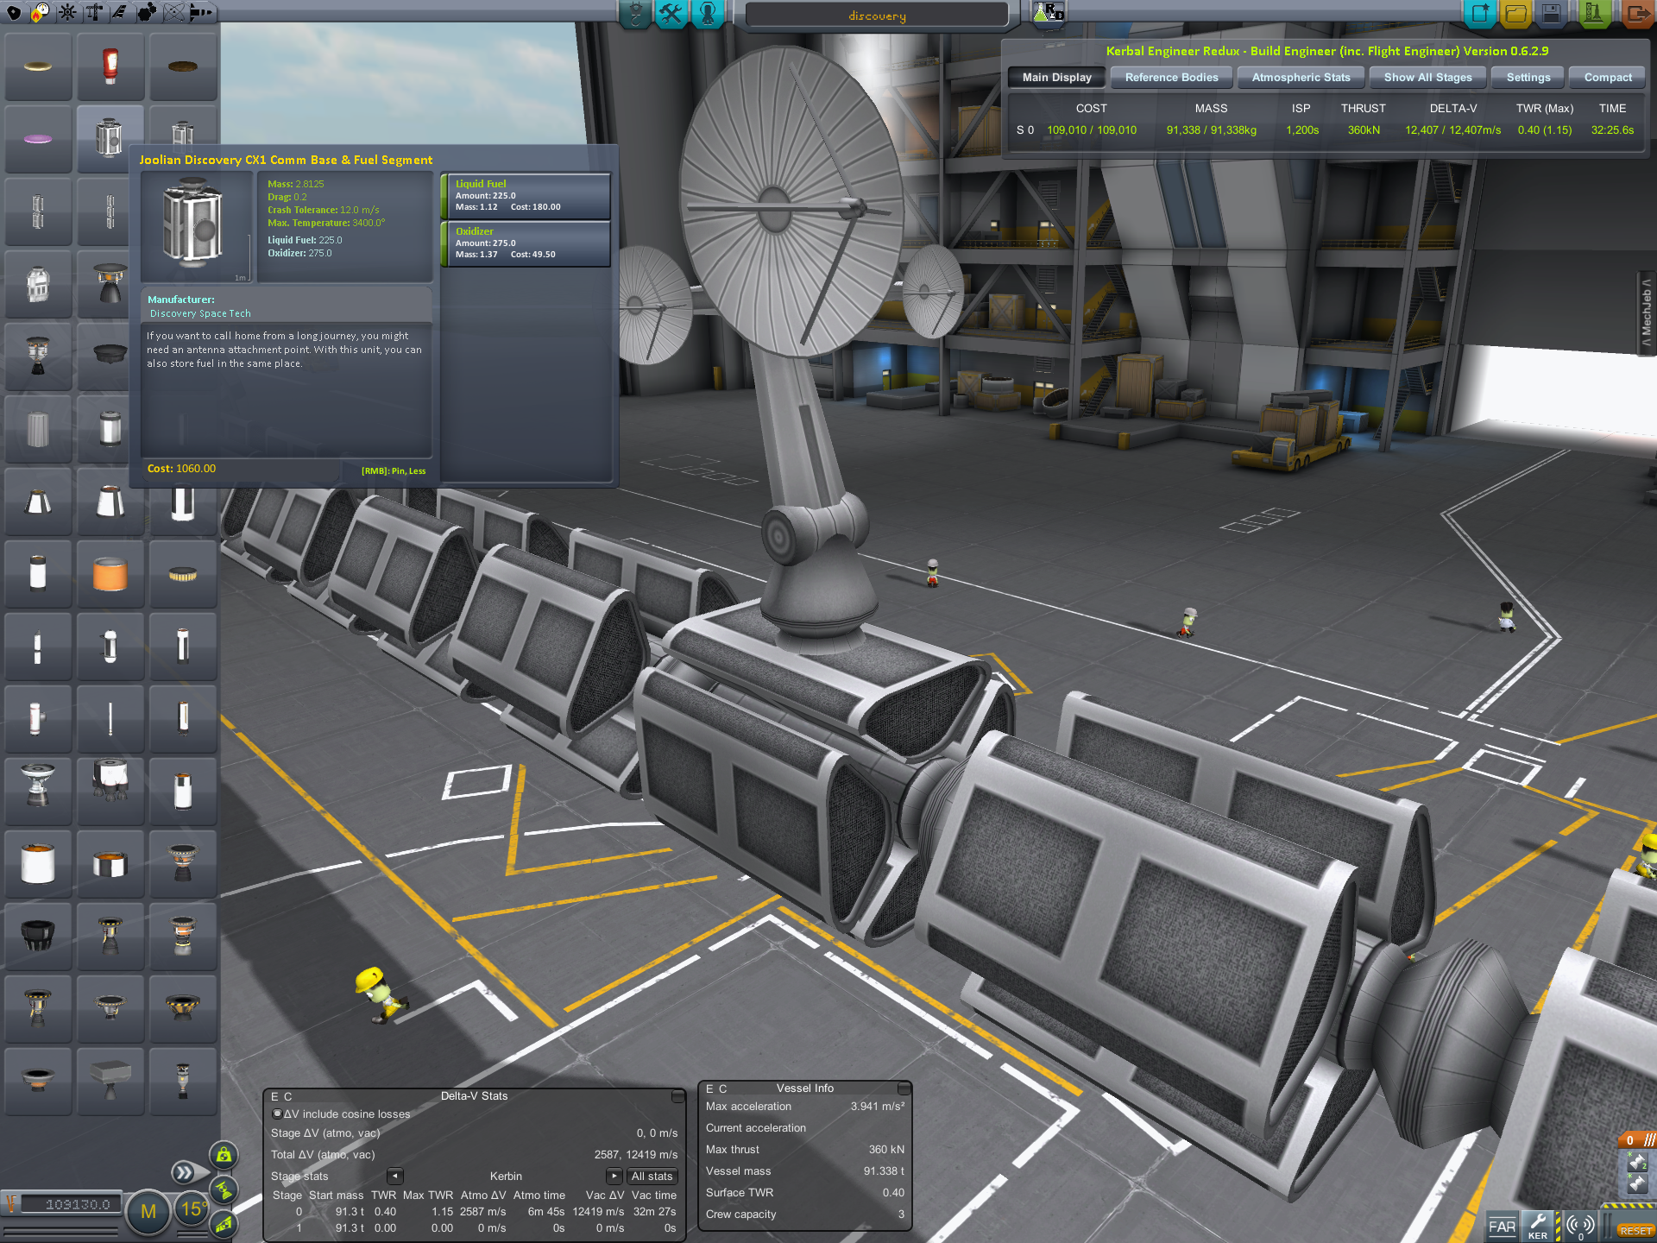The image size is (1657, 1243).
Task: Click the Kerbin body label
Action: click(506, 1177)
